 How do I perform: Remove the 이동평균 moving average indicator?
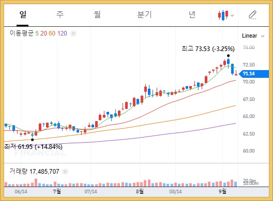click(73, 33)
